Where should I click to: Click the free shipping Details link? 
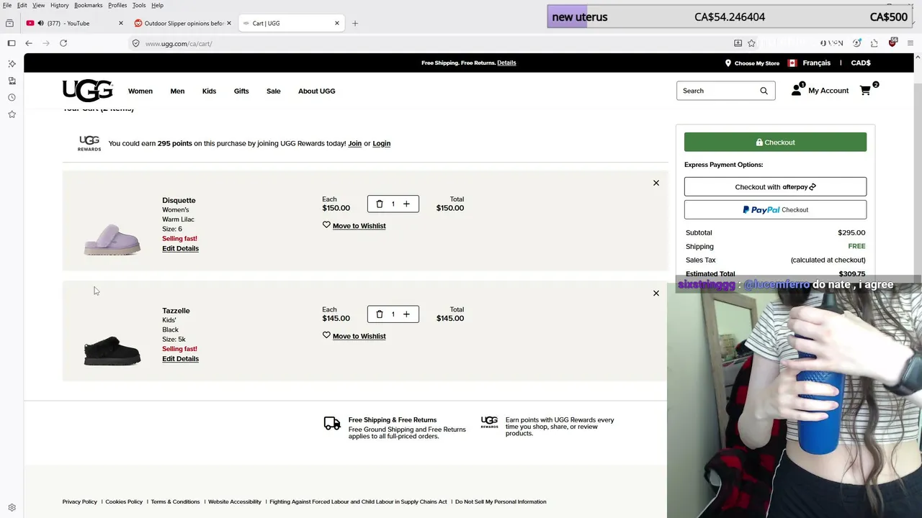(506, 63)
